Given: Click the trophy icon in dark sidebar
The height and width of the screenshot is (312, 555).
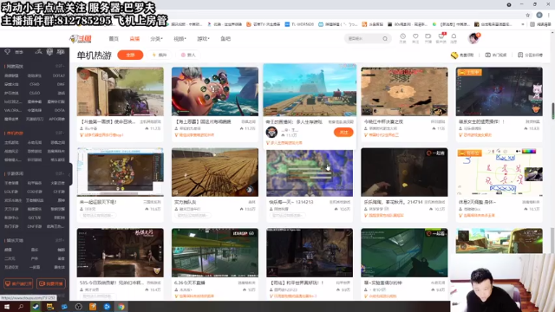Looking at the screenshot, I should point(8,52).
